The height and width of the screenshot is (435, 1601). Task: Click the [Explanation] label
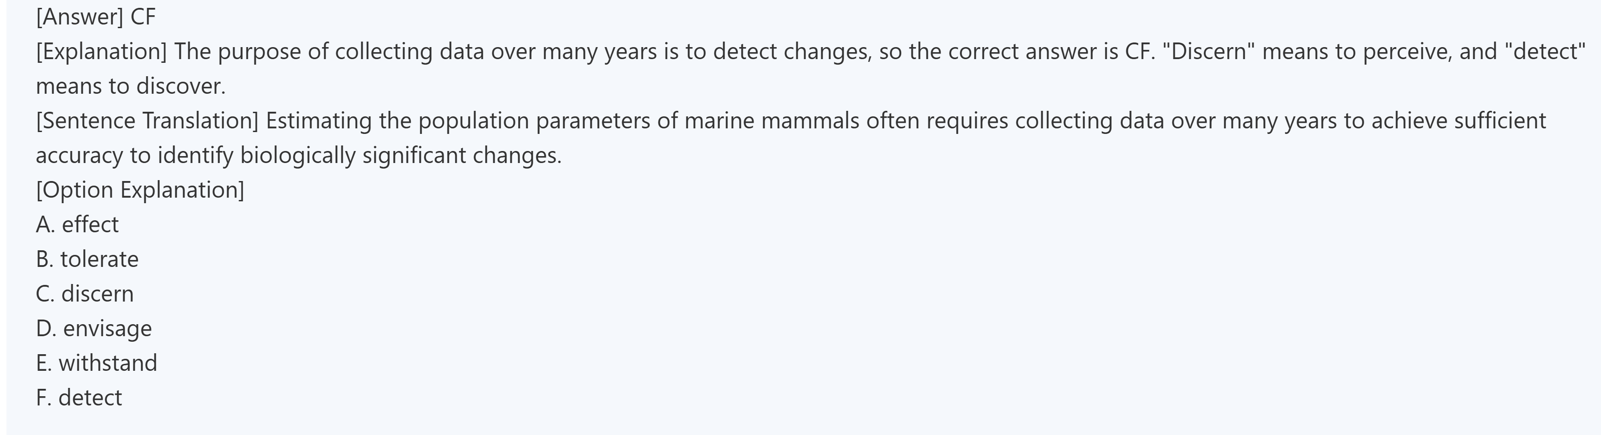[x=101, y=52]
